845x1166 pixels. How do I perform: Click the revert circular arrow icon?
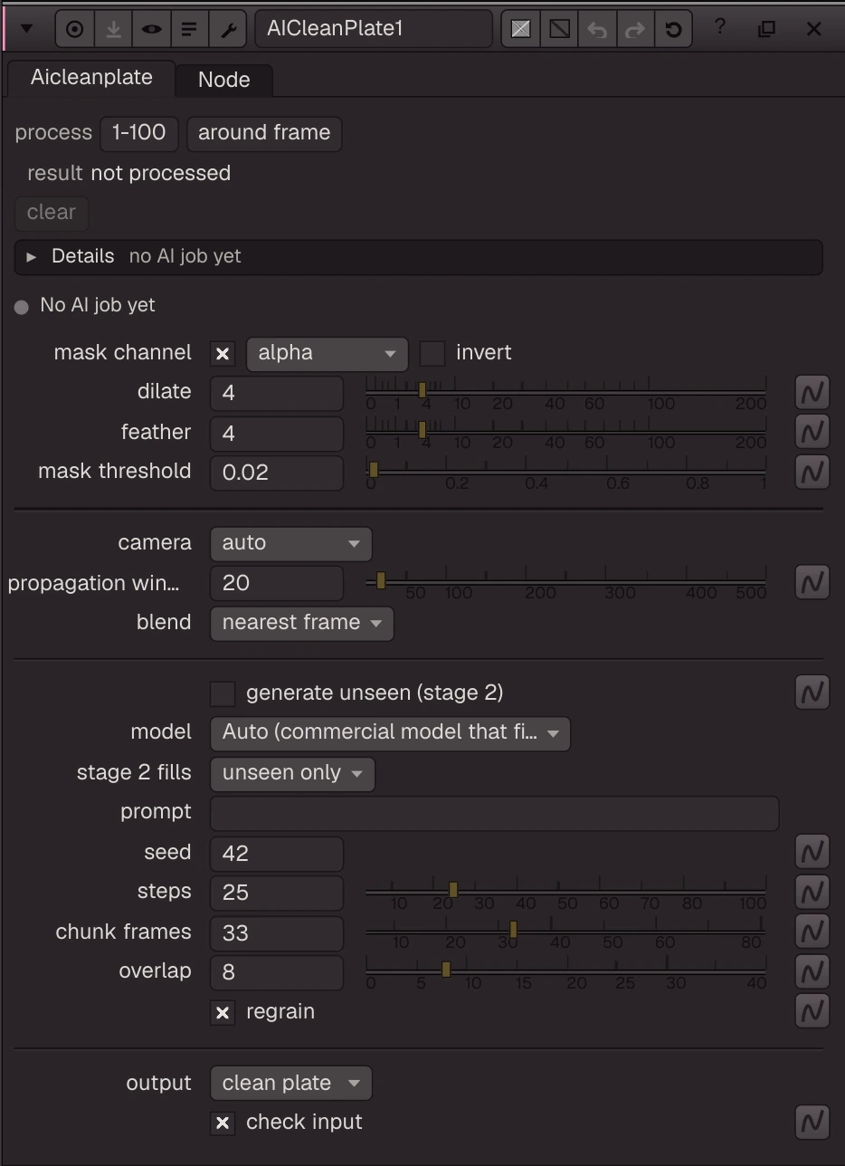(673, 29)
